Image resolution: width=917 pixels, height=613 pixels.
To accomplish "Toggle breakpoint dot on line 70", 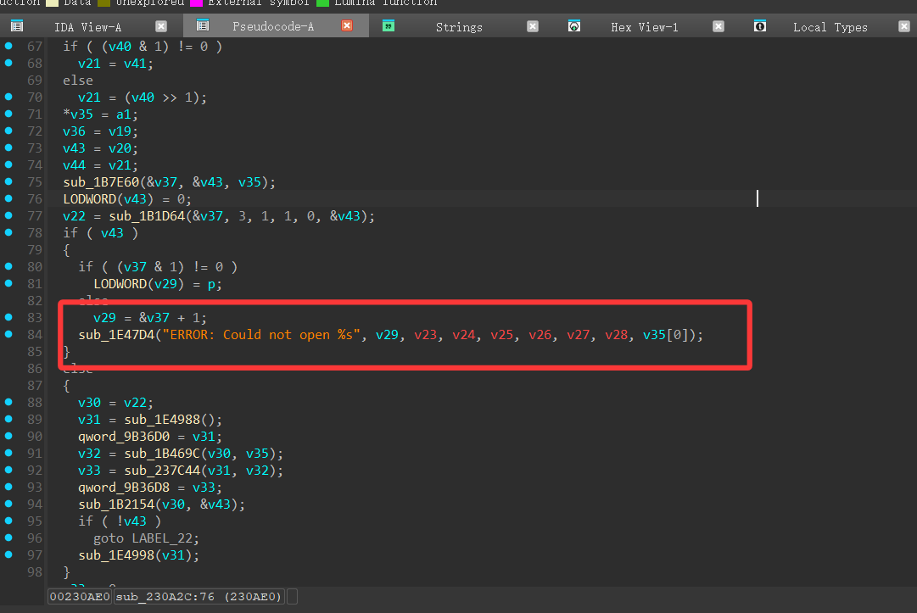I will (x=8, y=97).
